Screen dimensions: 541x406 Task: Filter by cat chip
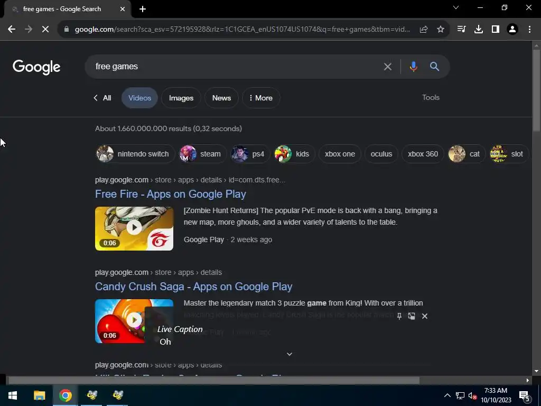point(467,154)
